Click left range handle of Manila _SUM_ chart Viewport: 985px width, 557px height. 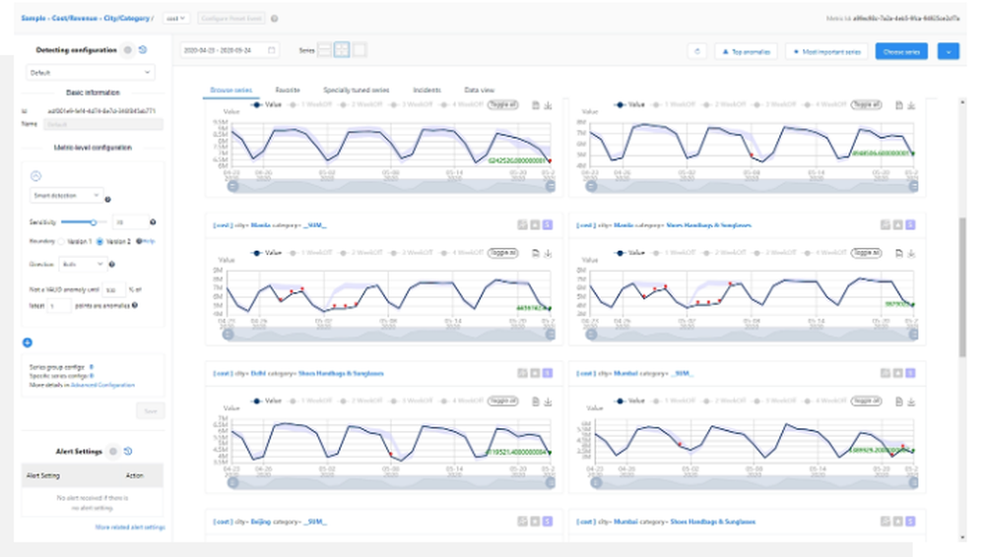228,335
